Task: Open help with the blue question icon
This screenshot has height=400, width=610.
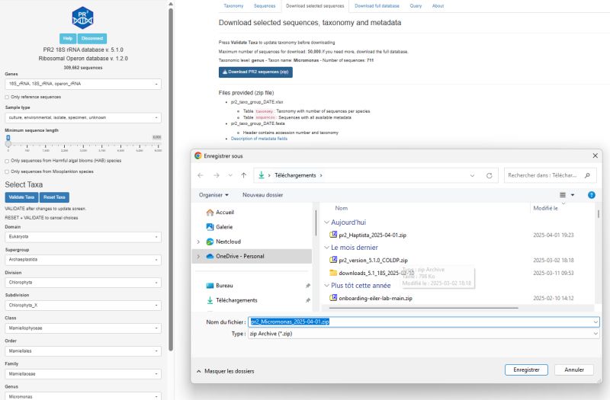Action: click(592, 195)
